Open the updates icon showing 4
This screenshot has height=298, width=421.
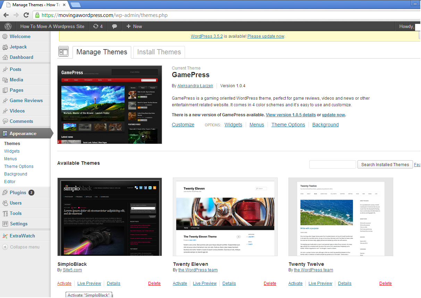point(98,26)
